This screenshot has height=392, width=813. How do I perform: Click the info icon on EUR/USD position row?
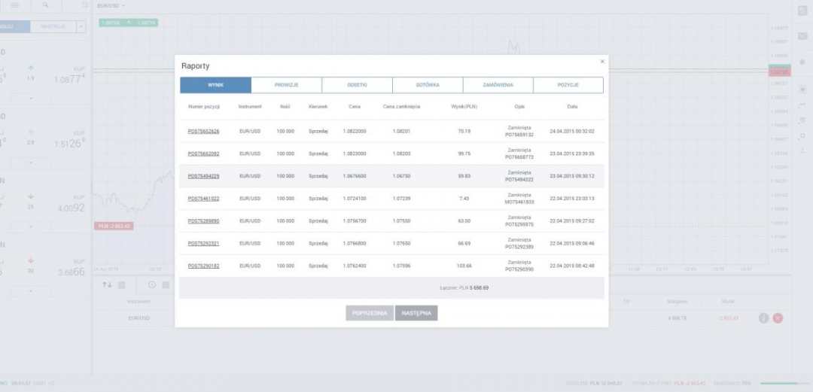click(x=763, y=318)
